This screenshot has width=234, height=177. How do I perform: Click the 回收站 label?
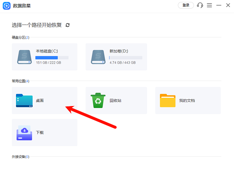coord(115,101)
